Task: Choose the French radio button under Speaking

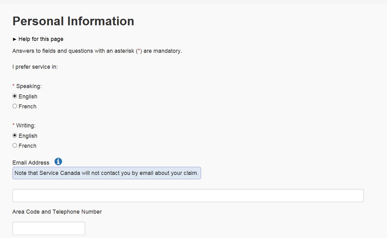Action: point(15,106)
